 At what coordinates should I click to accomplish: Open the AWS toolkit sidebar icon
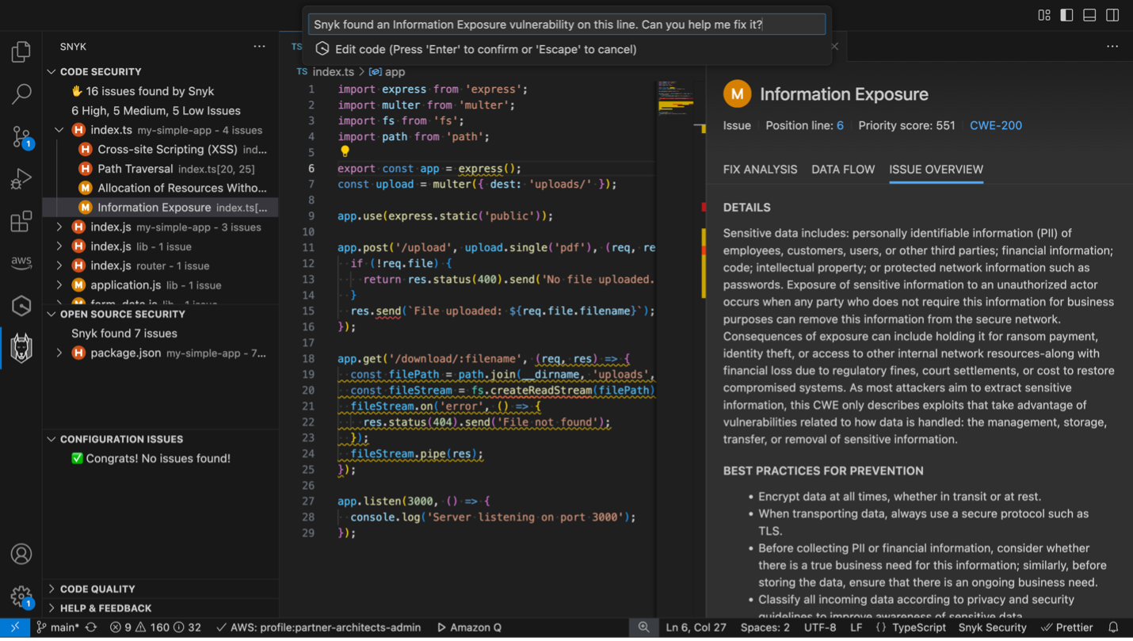point(21,262)
